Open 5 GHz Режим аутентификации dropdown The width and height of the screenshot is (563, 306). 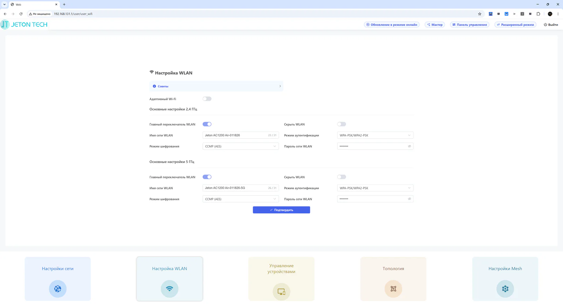point(375,188)
